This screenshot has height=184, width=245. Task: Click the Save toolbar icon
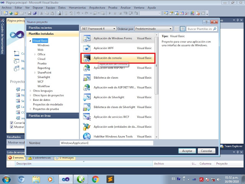29,13
